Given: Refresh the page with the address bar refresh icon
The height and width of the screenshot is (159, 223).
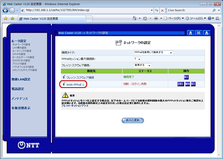Looking at the screenshot, I should (157, 10).
